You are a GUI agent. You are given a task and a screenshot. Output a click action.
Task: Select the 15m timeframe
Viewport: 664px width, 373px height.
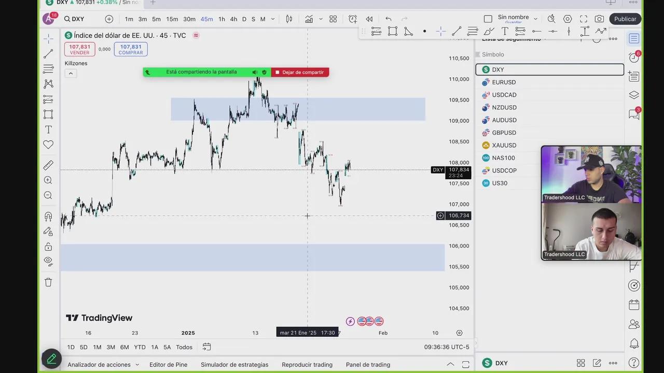click(172, 19)
